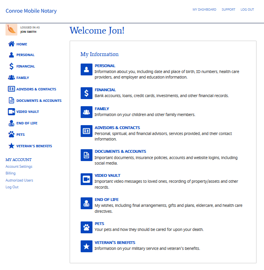The height and width of the screenshot is (270, 264).
Task: Select FINANCIAL label in sidebar menu
Action: [26, 66]
